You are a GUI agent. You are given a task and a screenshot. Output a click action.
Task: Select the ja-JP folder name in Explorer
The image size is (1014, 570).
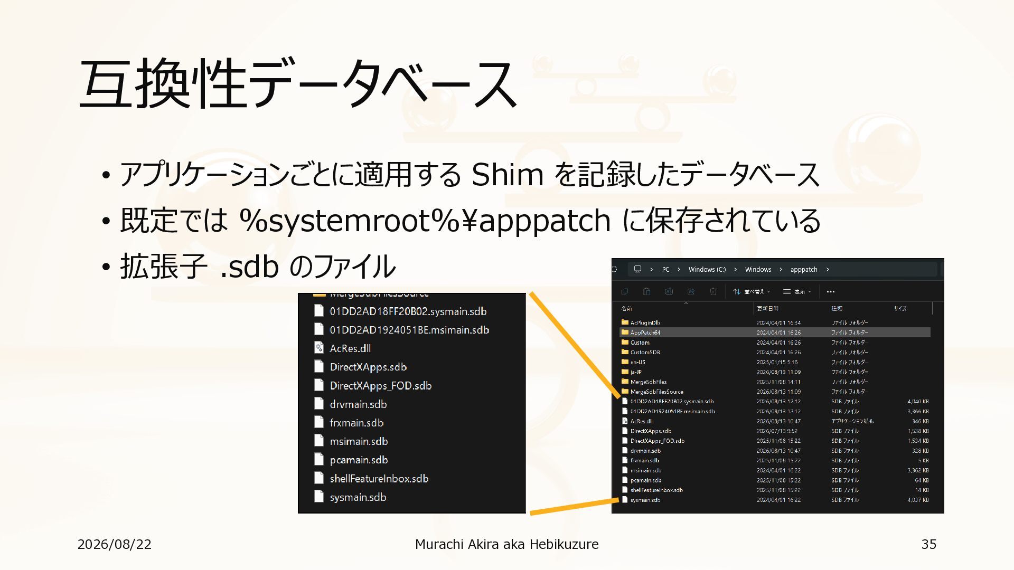(x=636, y=372)
